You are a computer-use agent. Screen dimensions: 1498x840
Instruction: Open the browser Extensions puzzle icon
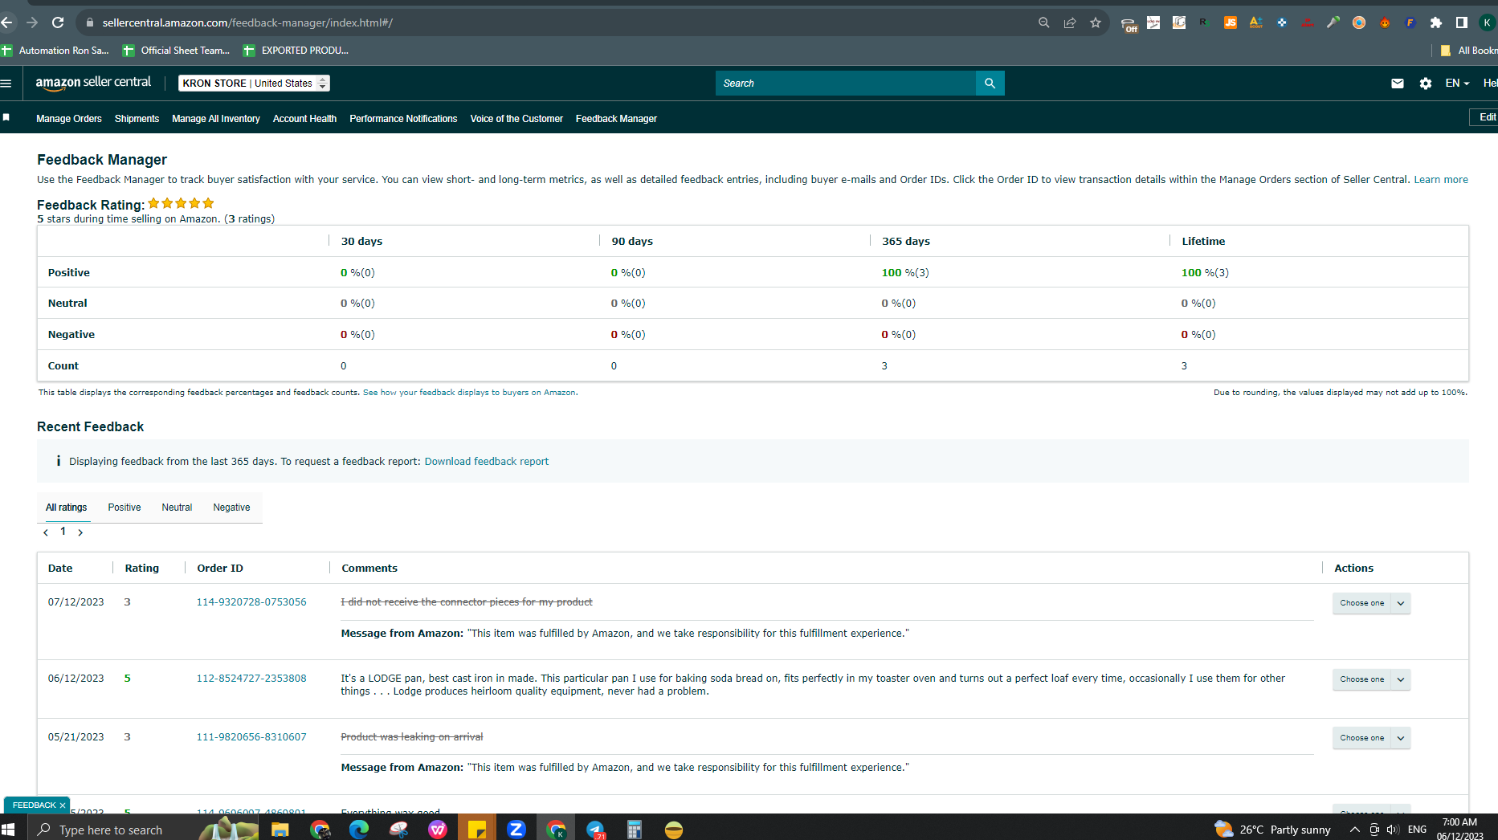1436,22
